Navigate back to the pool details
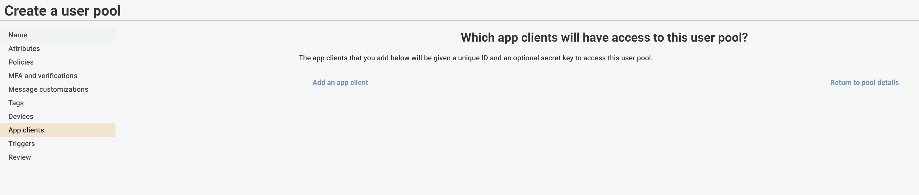The image size is (919, 195). coord(864,82)
